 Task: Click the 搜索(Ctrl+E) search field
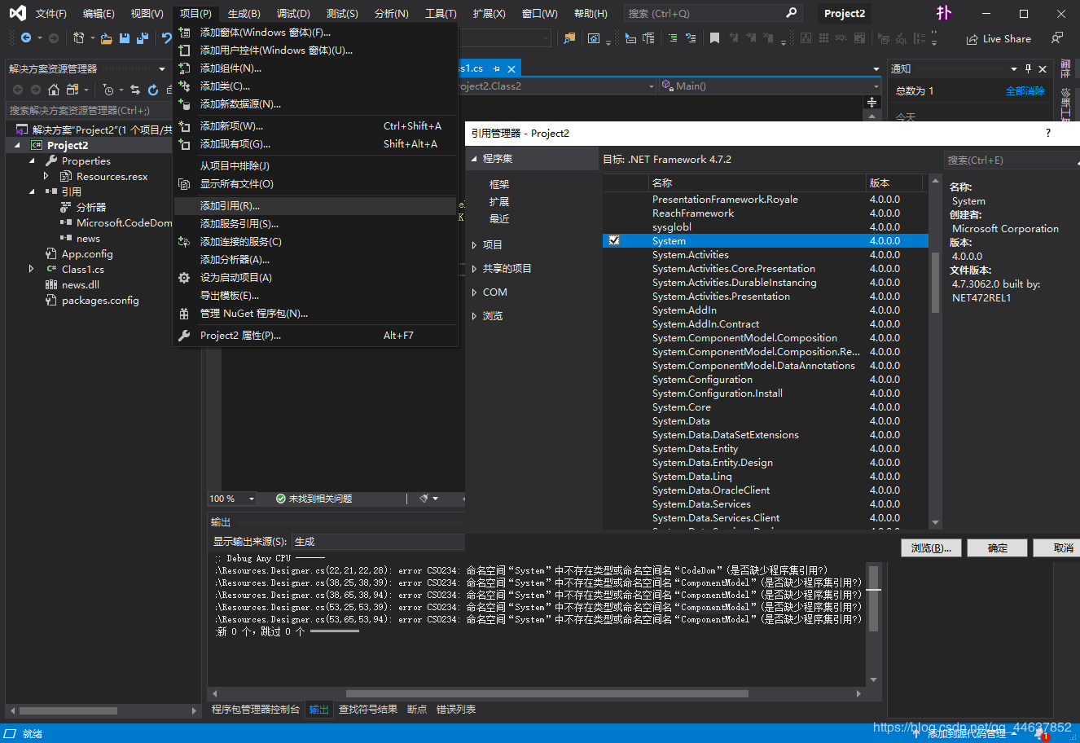pos(1012,160)
